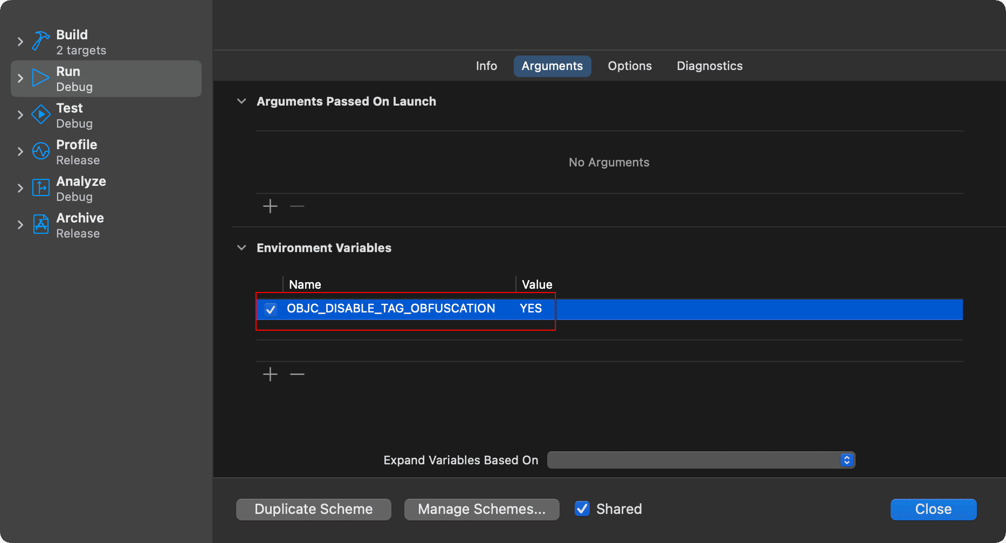Image resolution: width=1006 pixels, height=543 pixels.
Task: Click the Analyze action icon
Action: [40, 188]
